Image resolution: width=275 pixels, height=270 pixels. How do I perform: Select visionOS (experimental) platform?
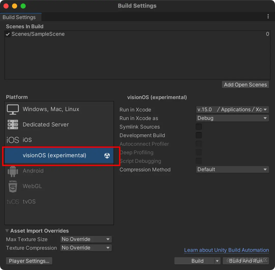coord(59,155)
